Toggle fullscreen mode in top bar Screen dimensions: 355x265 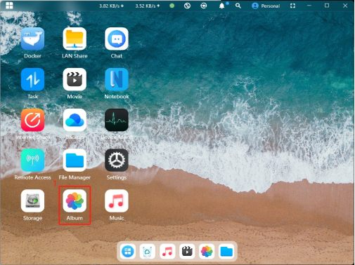[292, 6]
